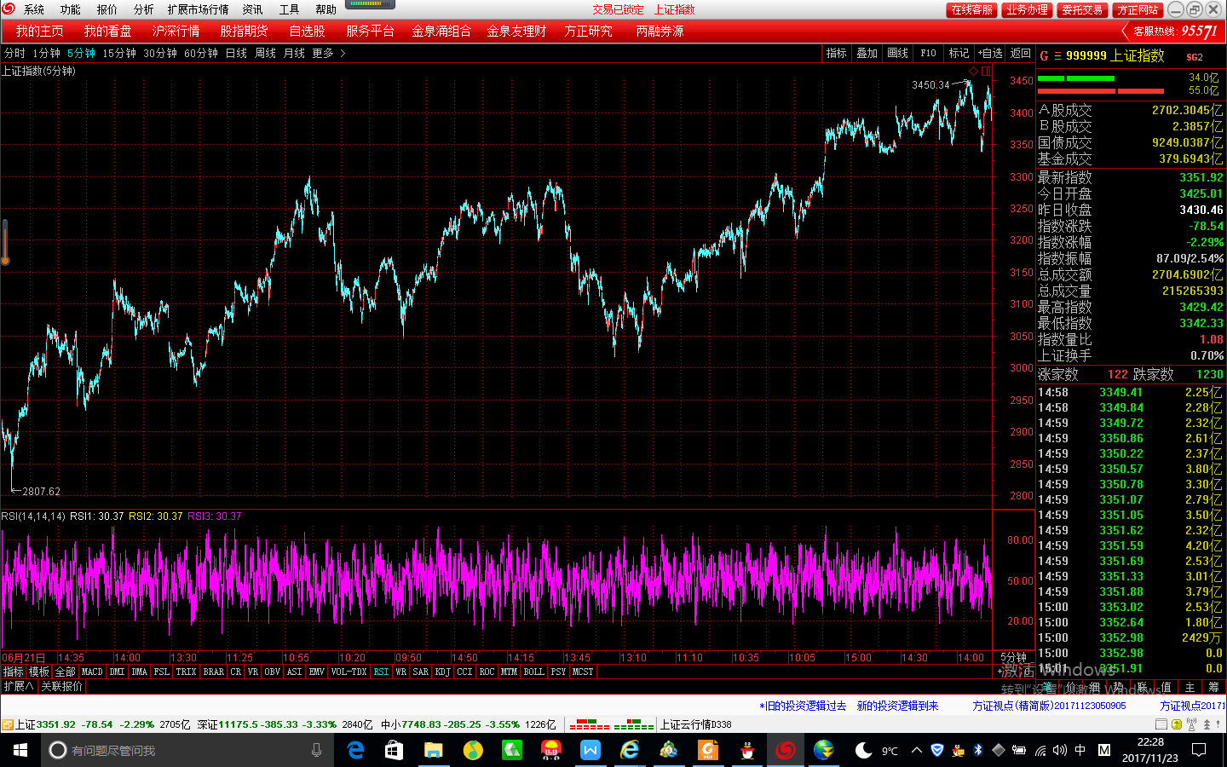Click the green-red buy/sell volume bar
This screenshot has height=767, width=1227.
tap(1101, 84)
